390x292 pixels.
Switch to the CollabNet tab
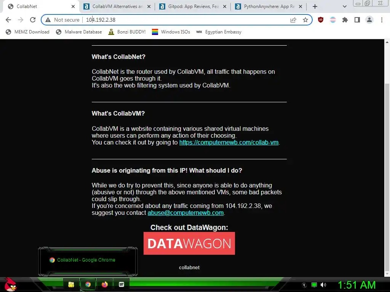(x=40, y=6)
